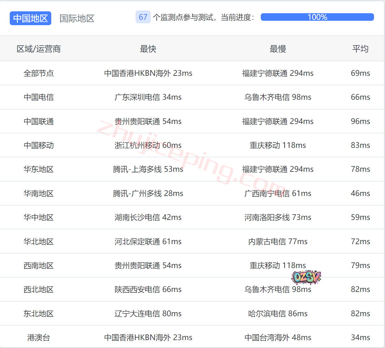Click 辽宁大连电信 80ms in 东北地区 row
This screenshot has height=348, width=385.
coord(148,314)
